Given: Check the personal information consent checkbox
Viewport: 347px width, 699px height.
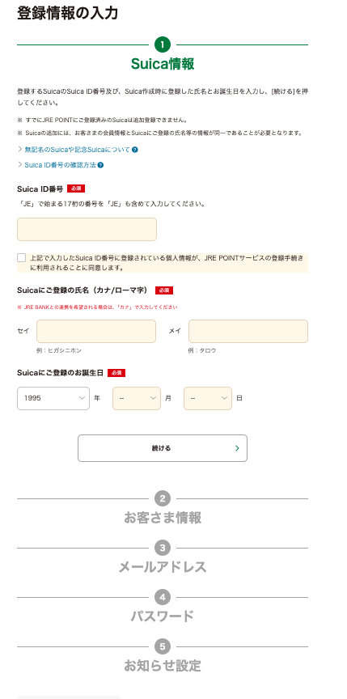Looking at the screenshot, I should click(x=21, y=257).
